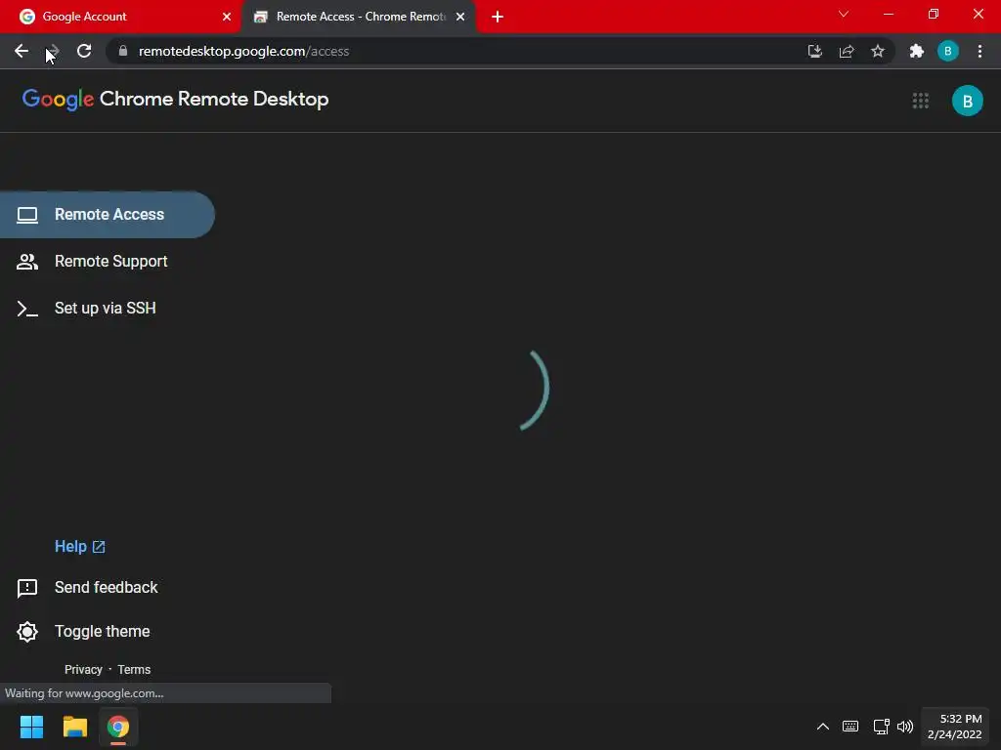The image size is (1001, 750).
Task: Click the Google logo in the header
Action: [x=58, y=100]
